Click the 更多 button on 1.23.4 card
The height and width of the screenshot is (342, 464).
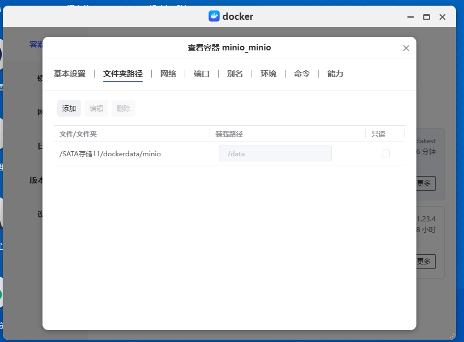[x=425, y=262]
